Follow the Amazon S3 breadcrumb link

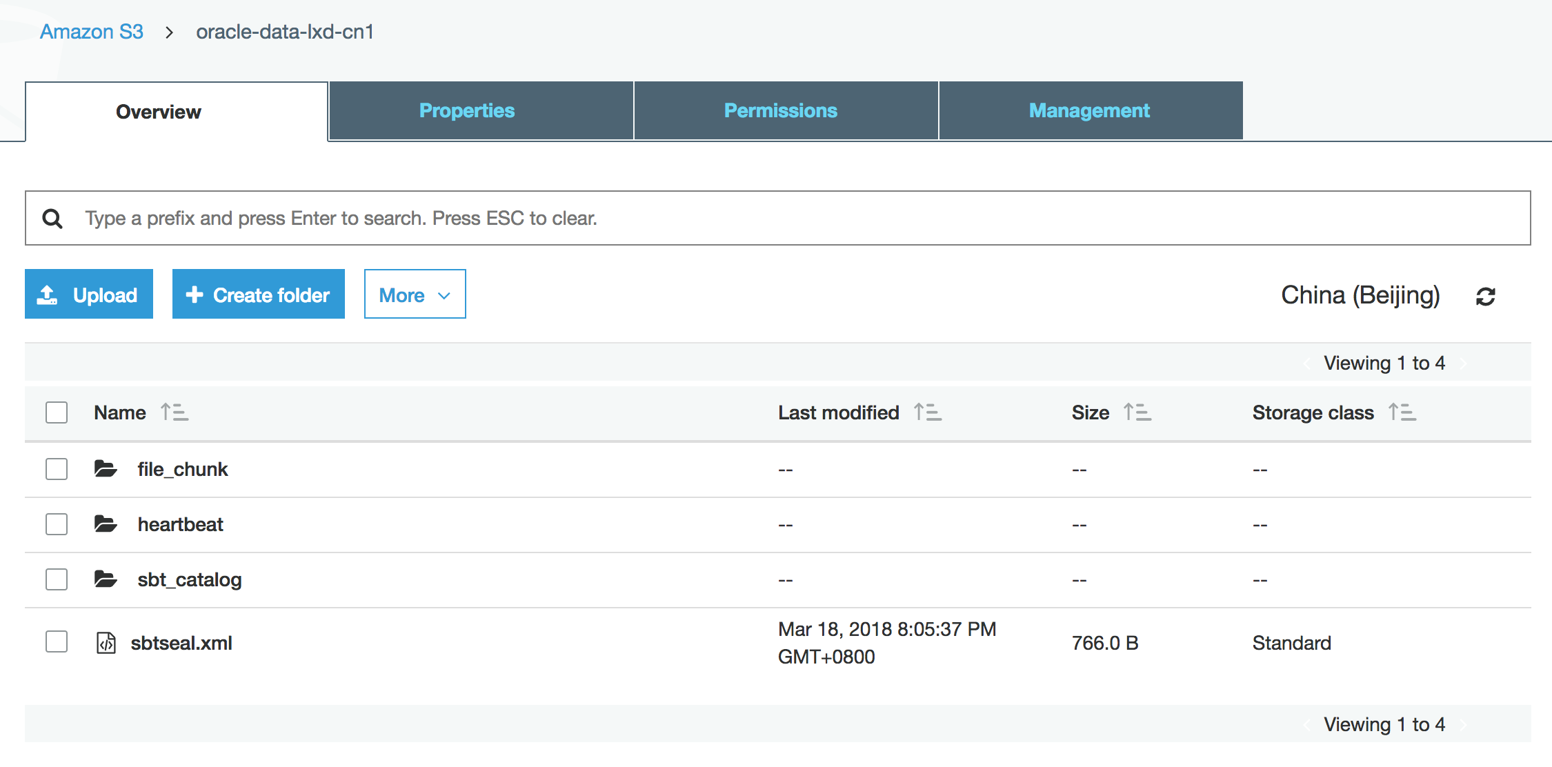(91, 32)
